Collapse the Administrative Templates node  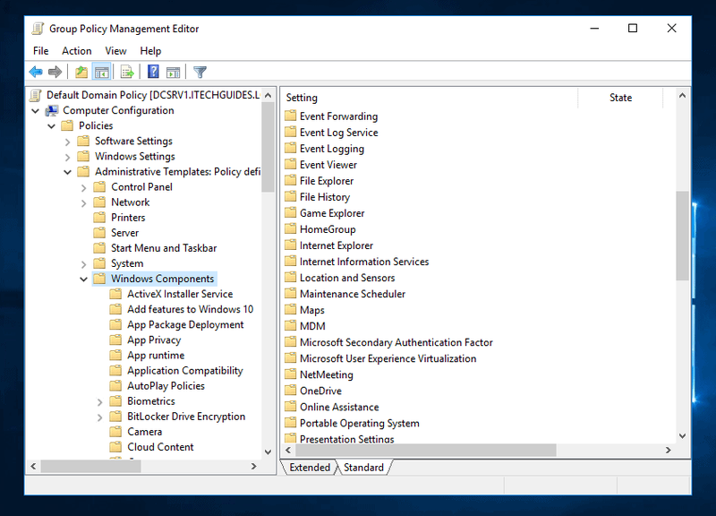point(68,172)
